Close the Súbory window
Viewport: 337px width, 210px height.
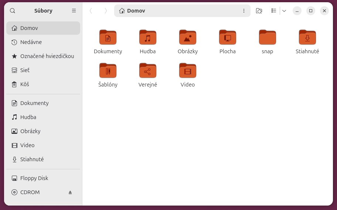[324, 11]
